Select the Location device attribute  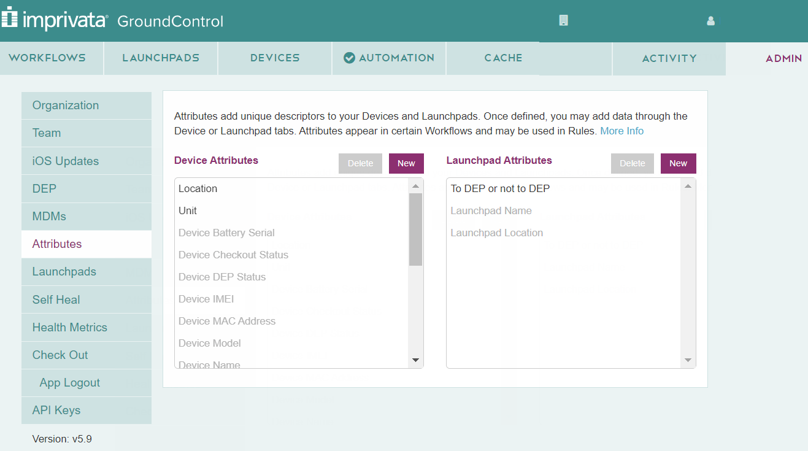[292, 189]
